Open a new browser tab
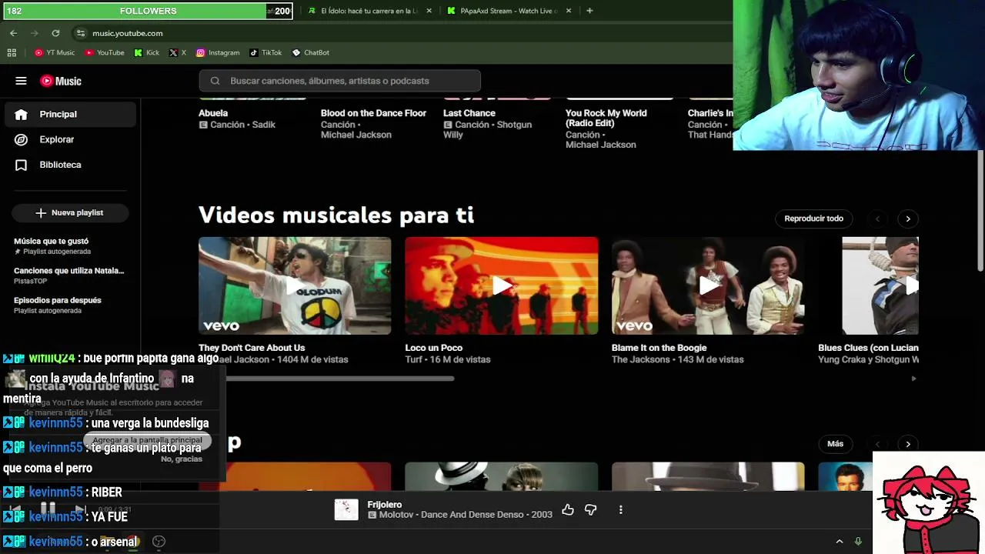 [x=589, y=11]
